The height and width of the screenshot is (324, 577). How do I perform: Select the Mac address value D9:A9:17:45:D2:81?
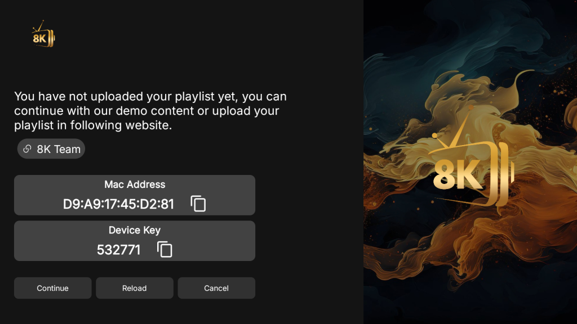tap(118, 204)
